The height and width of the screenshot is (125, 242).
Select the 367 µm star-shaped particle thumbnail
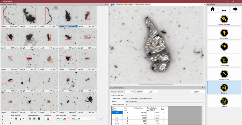click(10, 37)
